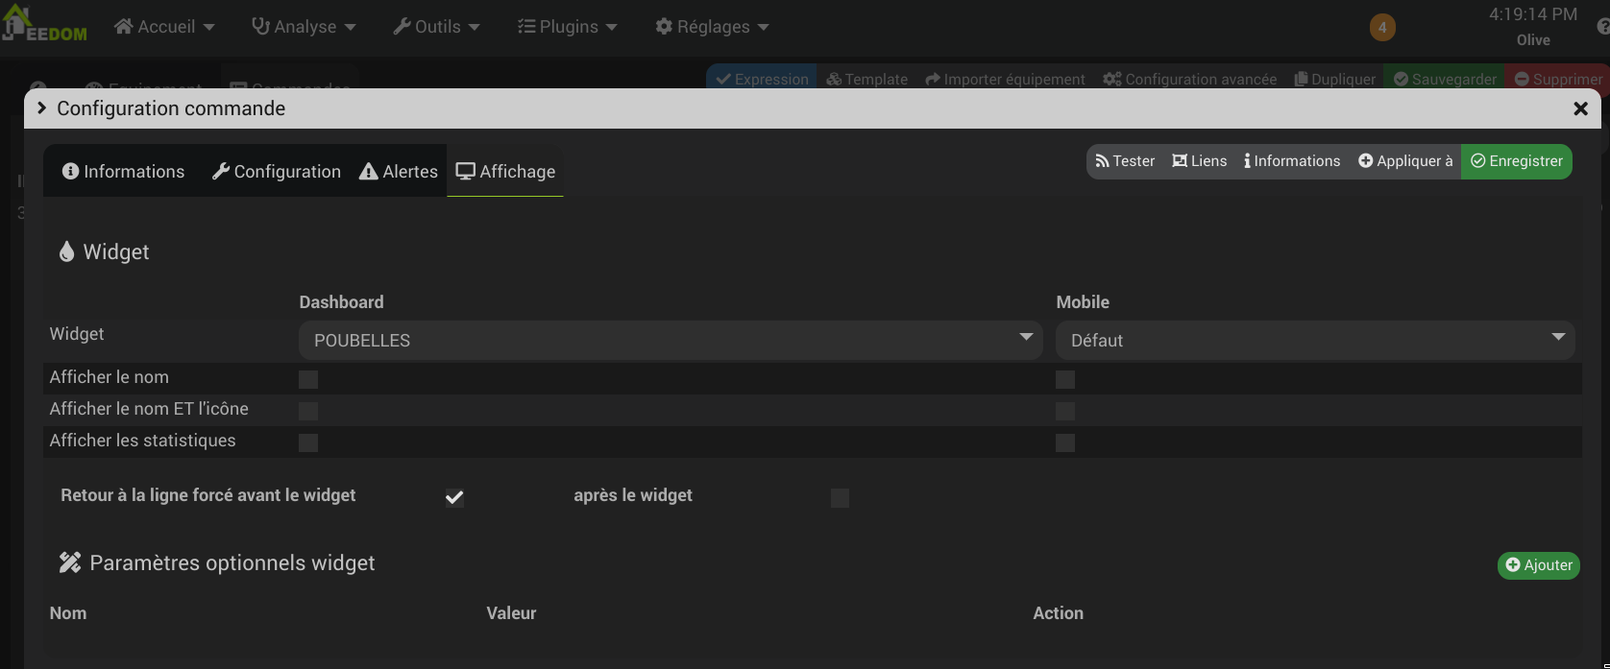The height and width of the screenshot is (669, 1610).
Task: Check the après le widget line break box
Action: point(840,497)
